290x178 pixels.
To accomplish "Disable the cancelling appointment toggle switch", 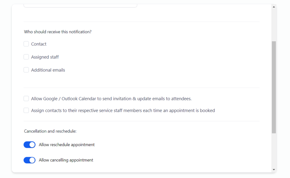I will pyautogui.click(x=29, y=160).
